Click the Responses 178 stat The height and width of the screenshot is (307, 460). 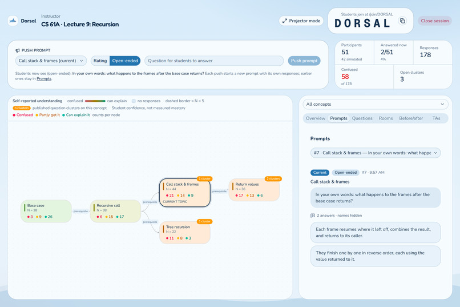pos(425,55)
